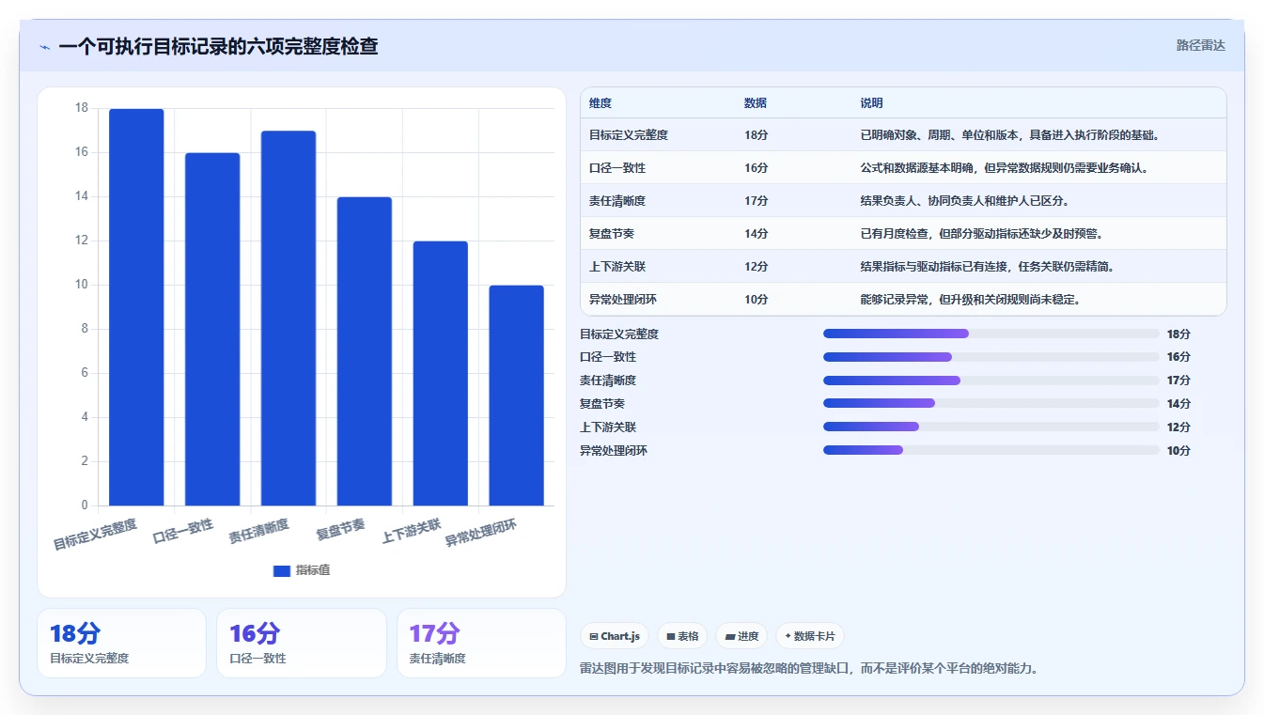
Task: Click the 异常处理闭环 bar in the chart
Action: [x=516, y=396]
